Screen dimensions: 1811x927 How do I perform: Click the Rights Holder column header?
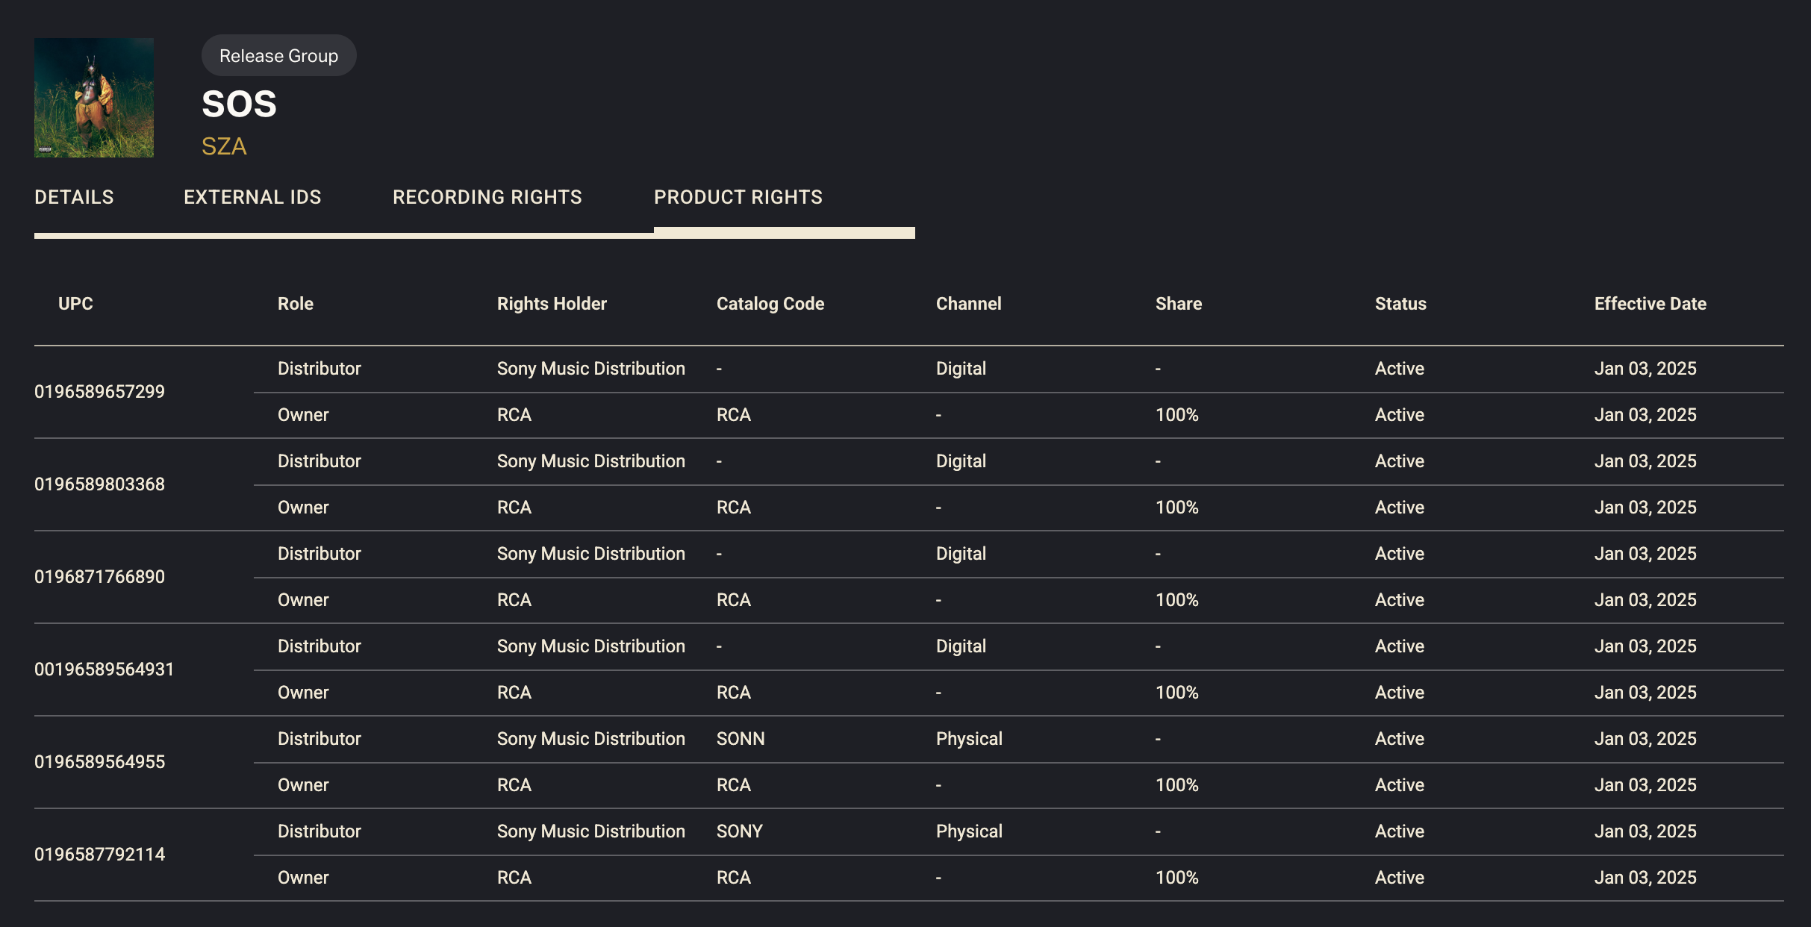click(552, 304)
